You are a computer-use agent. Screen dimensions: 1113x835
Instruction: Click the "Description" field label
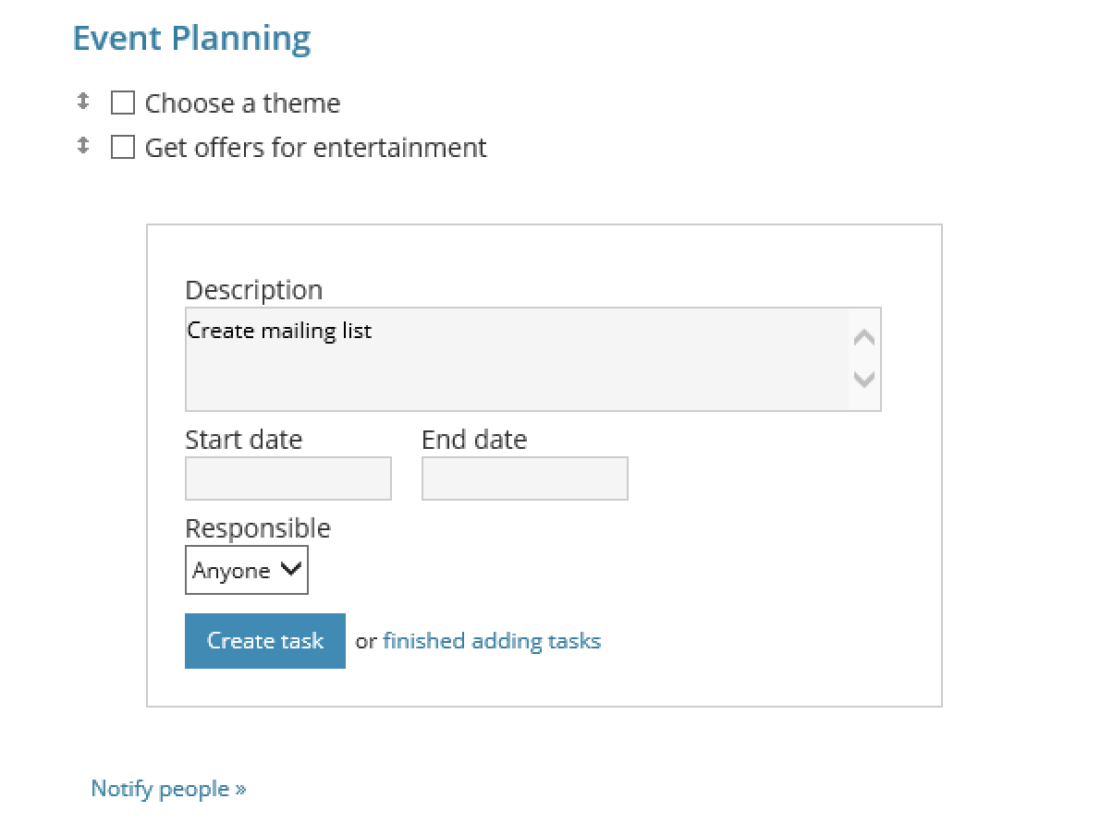point(254,290)
